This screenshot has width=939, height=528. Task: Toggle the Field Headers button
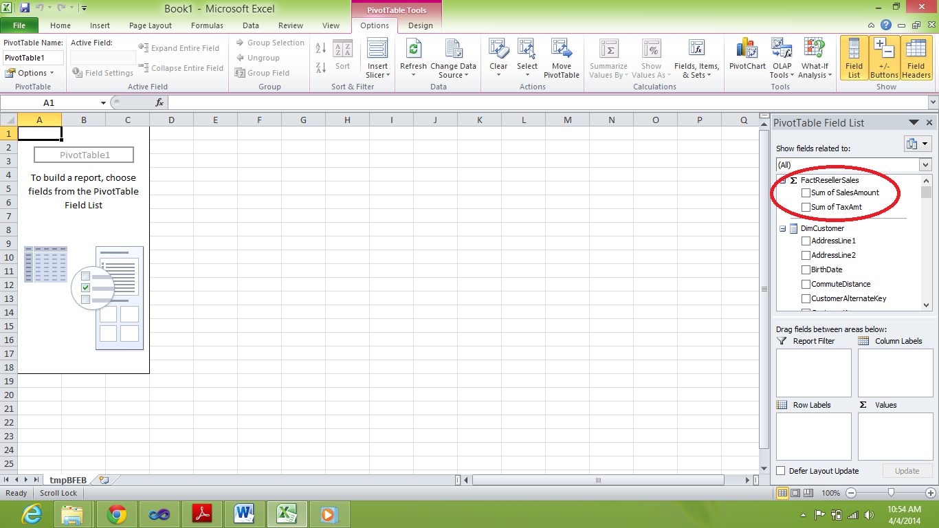coord(916,59)
